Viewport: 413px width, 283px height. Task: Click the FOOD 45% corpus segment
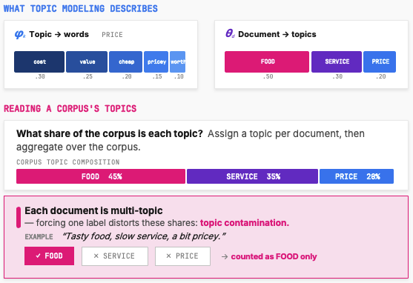coord(101,176)
